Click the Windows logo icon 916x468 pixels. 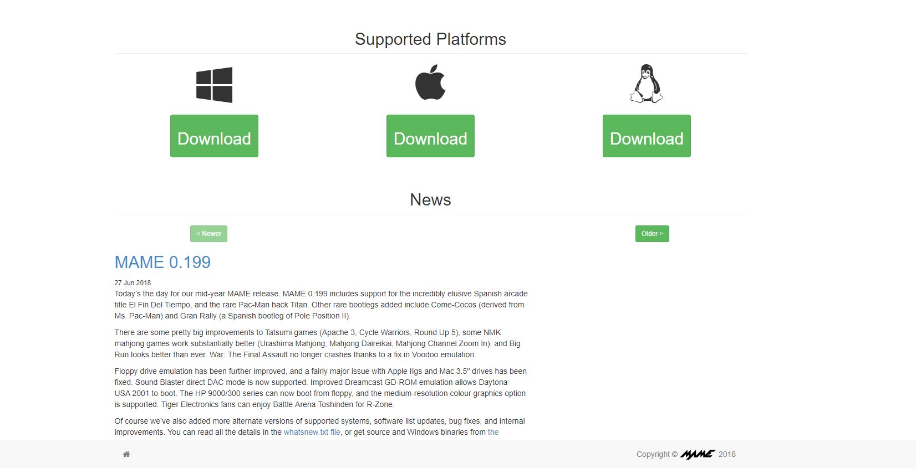(x=214, y=85)
